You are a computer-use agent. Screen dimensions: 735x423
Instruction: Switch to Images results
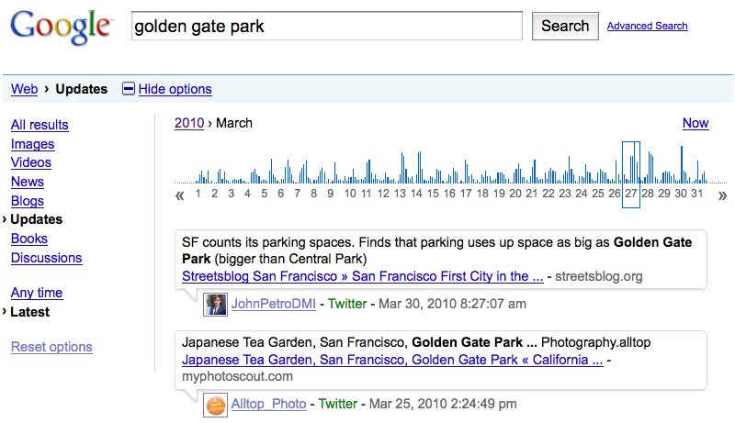(x=32, y=144)
